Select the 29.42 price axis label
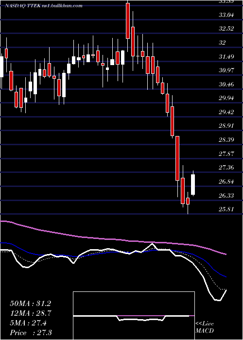 pyautogui.click(x=226, y=112)
